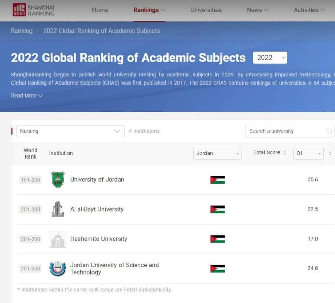This screenshot has width=335, height=303.
Task: Click the Search a university field
Action: (x=286, y=131)
